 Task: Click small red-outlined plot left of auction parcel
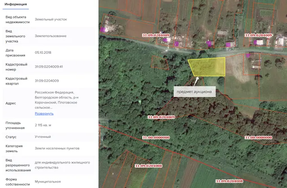(x=160, y=63)
